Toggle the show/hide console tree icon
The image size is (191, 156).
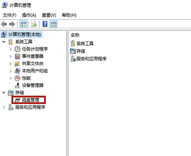(x=23, y=24)
